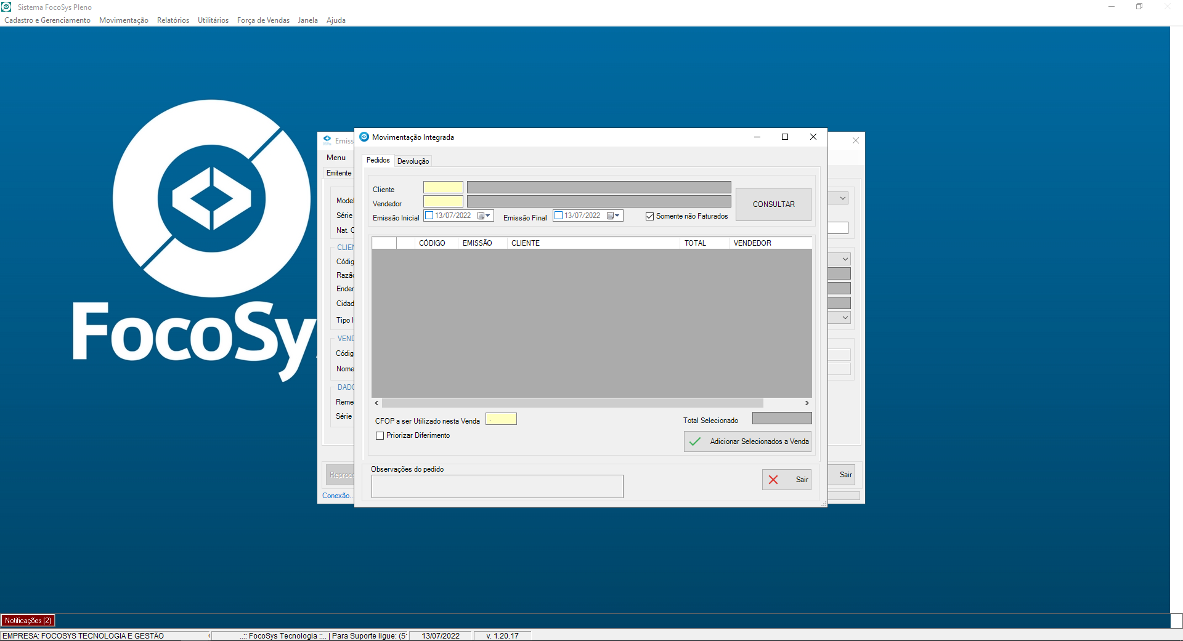Image resolution: width=1183 pixels, height=641 pixels.
Task: Click the Emissão window icon in background
Action: pyautogui.click(x=327, y=140)
